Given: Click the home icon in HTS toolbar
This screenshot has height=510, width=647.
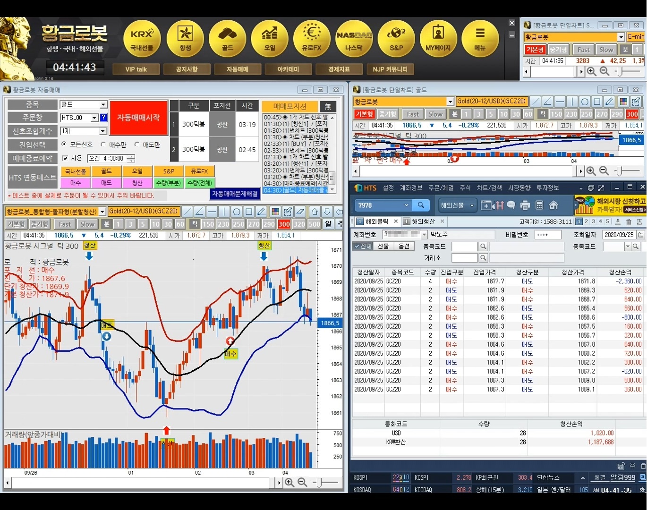Looking at the screenshot, I should 553,205.
